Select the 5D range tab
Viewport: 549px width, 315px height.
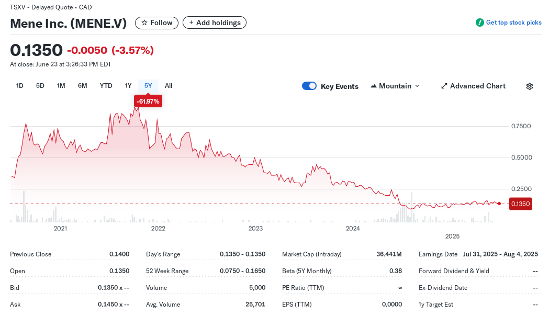point(40,86)
